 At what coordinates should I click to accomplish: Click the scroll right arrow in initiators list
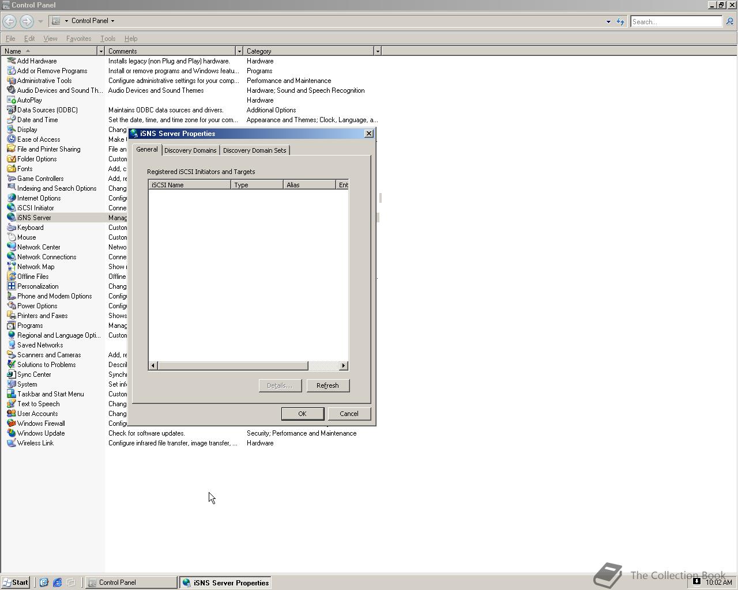tap(344, 366)
